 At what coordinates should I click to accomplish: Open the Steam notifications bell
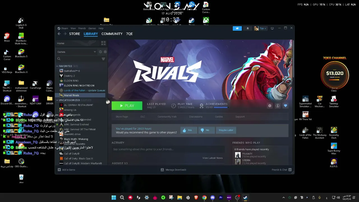[248, 28]
